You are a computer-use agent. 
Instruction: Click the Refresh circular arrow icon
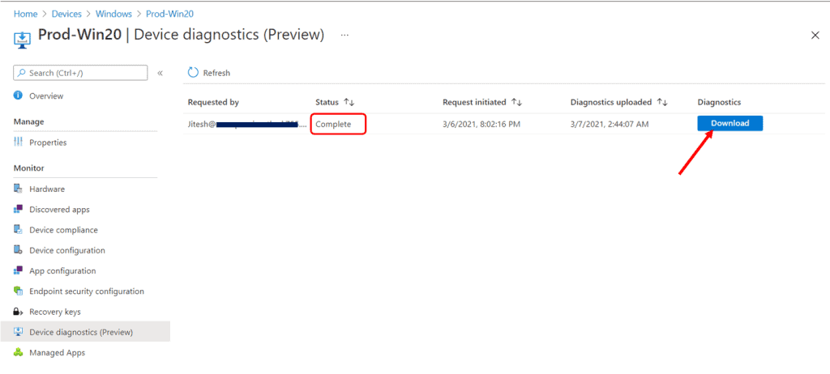[193, 73]
